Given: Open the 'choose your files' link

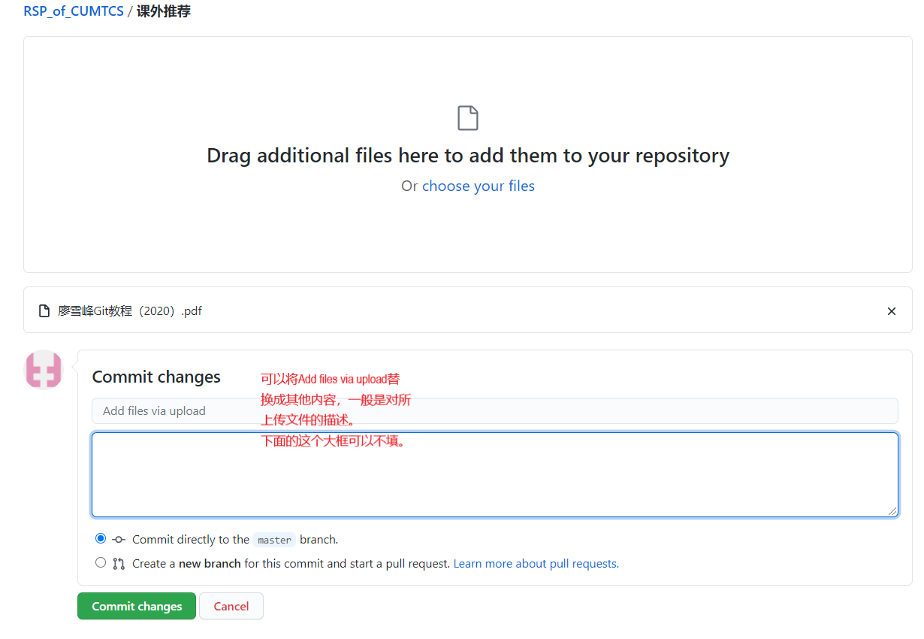Looking at the screenshot, I should [479, 186].
